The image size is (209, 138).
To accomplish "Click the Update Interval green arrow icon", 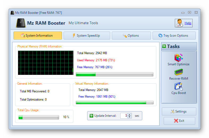I will 91,115.
